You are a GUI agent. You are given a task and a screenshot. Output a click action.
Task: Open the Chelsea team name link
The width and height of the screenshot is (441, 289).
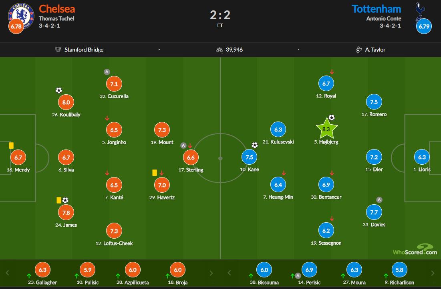pyautogui.click(x=57, y=9)
